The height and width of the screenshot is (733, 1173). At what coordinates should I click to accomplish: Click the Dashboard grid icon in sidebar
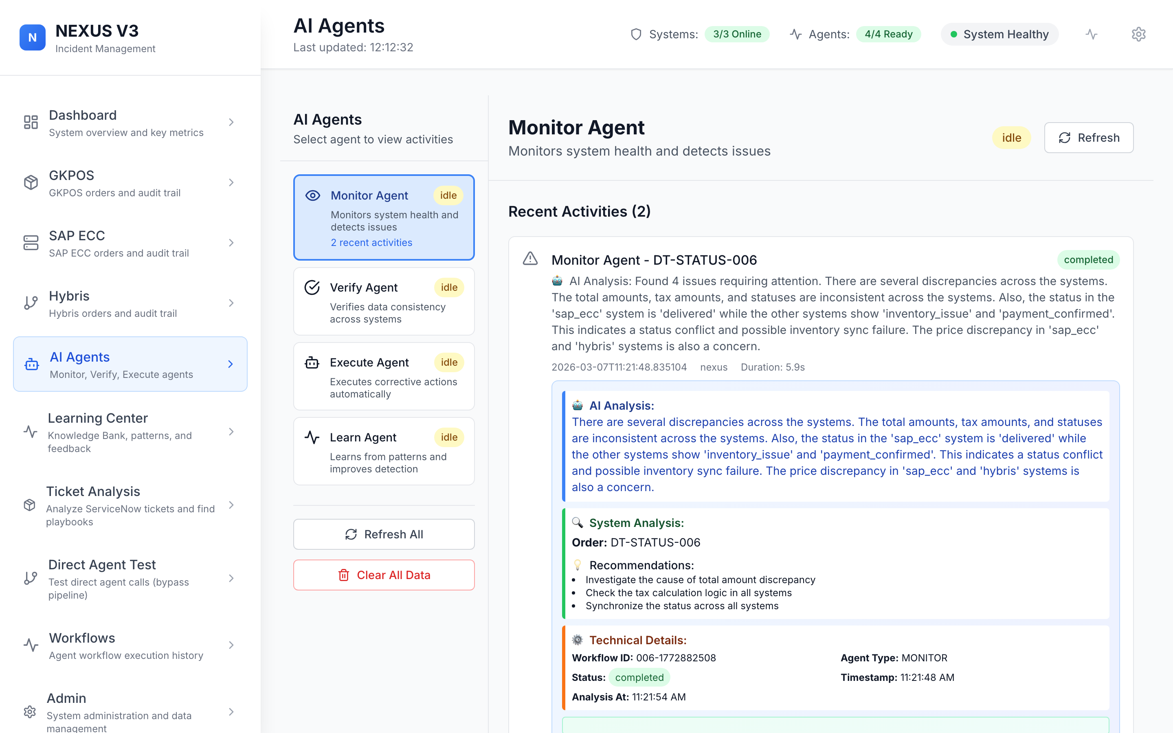pyautogui.click(x=31, y=122)
